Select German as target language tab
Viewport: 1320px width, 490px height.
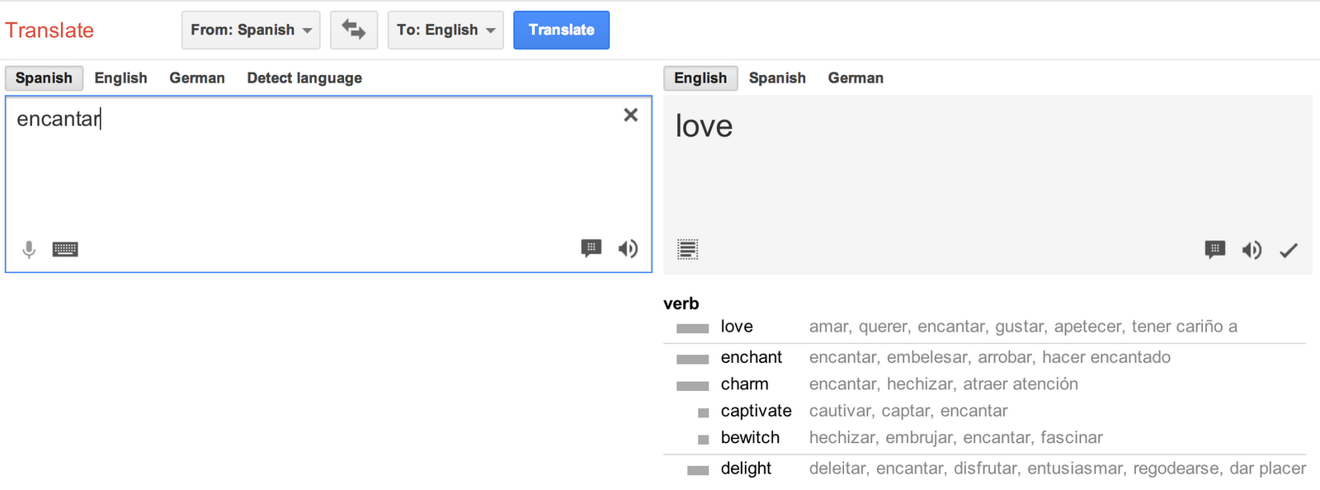click(856, 78)
